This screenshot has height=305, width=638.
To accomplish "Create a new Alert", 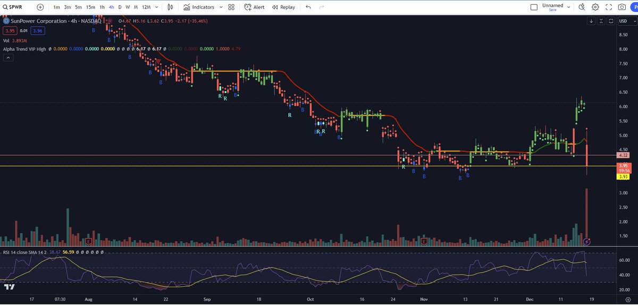I will point(255,7).
